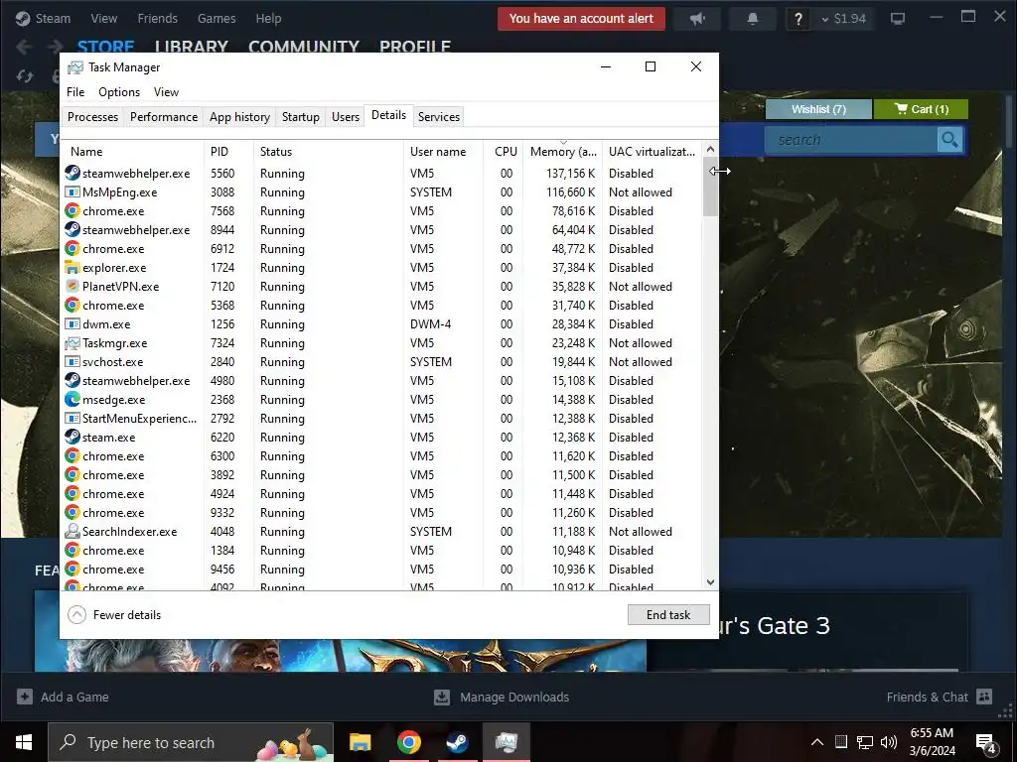Open the Steam Wishlist (7) button
Image resolution: width=1017 pixels, height=762 pixels.
click(x=818, y=109)
